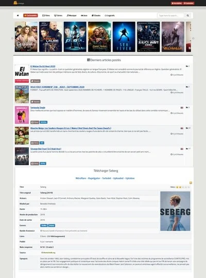Click the French flag on Seriously Single row
Viewport: 206px width, 278px height.
pyautogui.click(x=182, y=108)
